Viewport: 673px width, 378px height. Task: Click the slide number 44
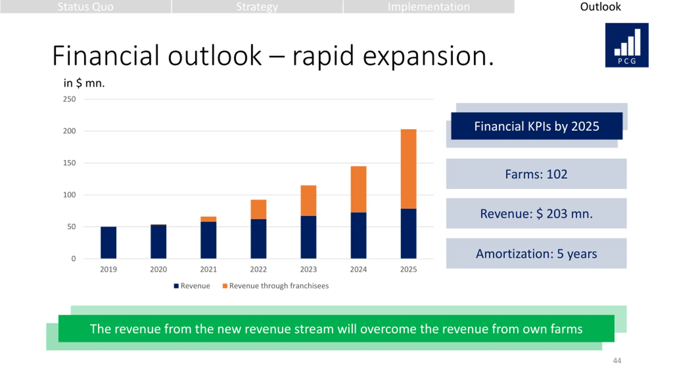click(617, 361)
